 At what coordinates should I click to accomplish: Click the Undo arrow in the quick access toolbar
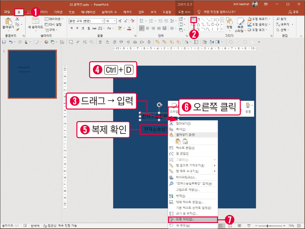pyautogui.click(x=11, y=42)
